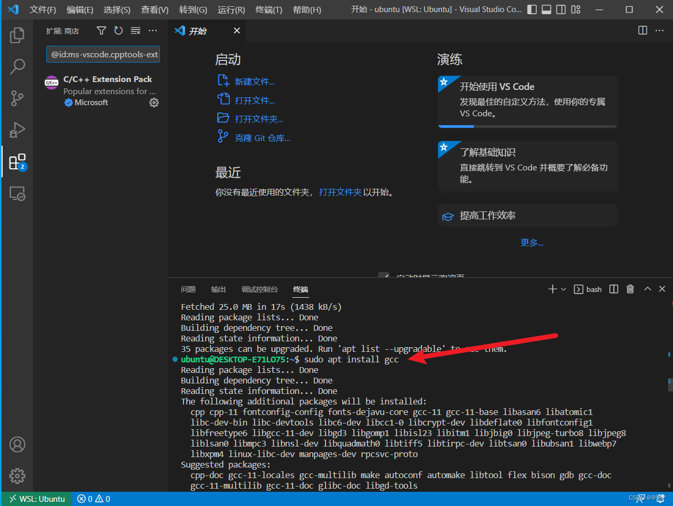The height and width of the screenshot is (506, 673).
Task: Close the terminal panel
Action: 662,289
